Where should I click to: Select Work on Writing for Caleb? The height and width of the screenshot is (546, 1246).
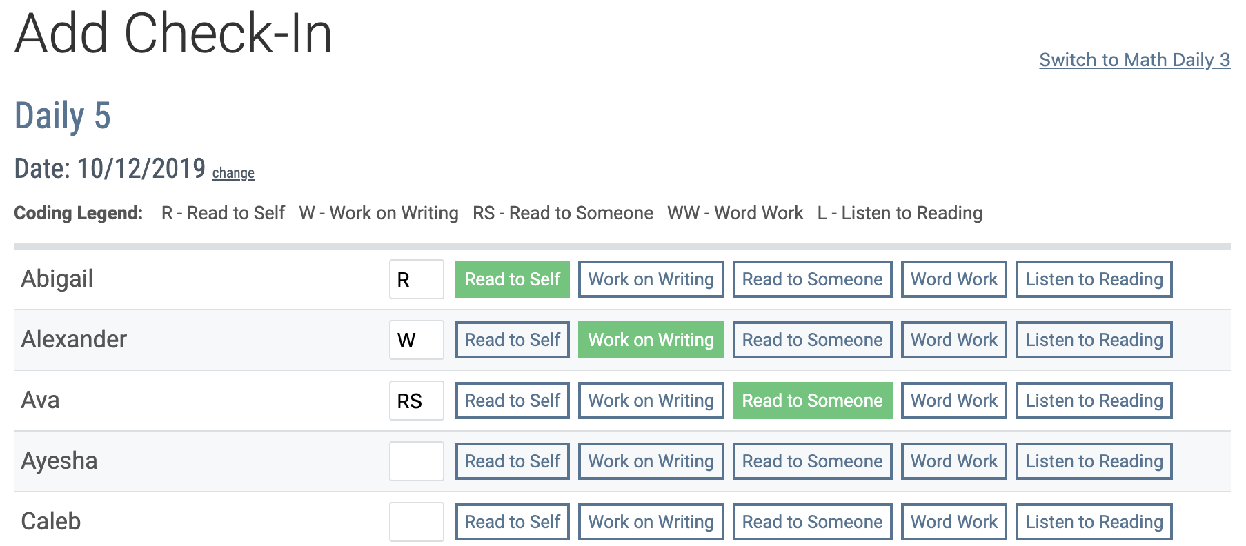[x=651, y=522]
